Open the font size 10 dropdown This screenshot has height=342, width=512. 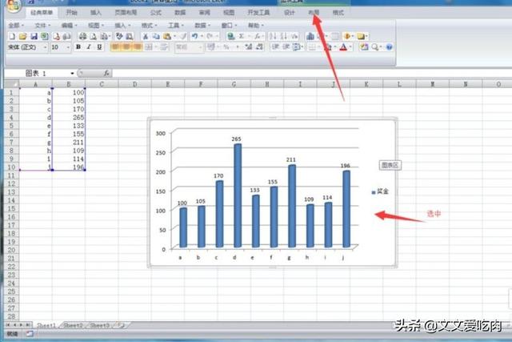pyautogui.click(x=68, y=47)
